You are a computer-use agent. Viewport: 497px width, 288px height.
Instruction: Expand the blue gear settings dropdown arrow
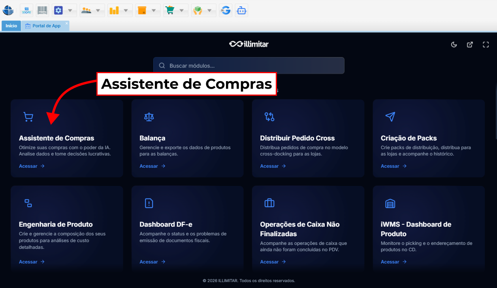point(70,10)
